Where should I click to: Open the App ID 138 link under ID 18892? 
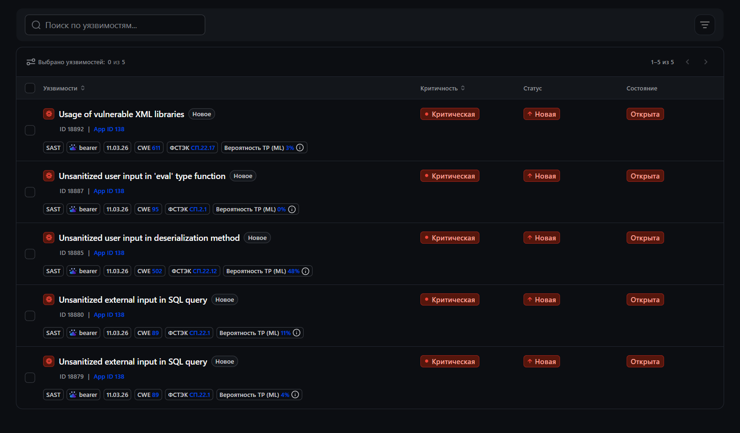click(x=109, y=129)
